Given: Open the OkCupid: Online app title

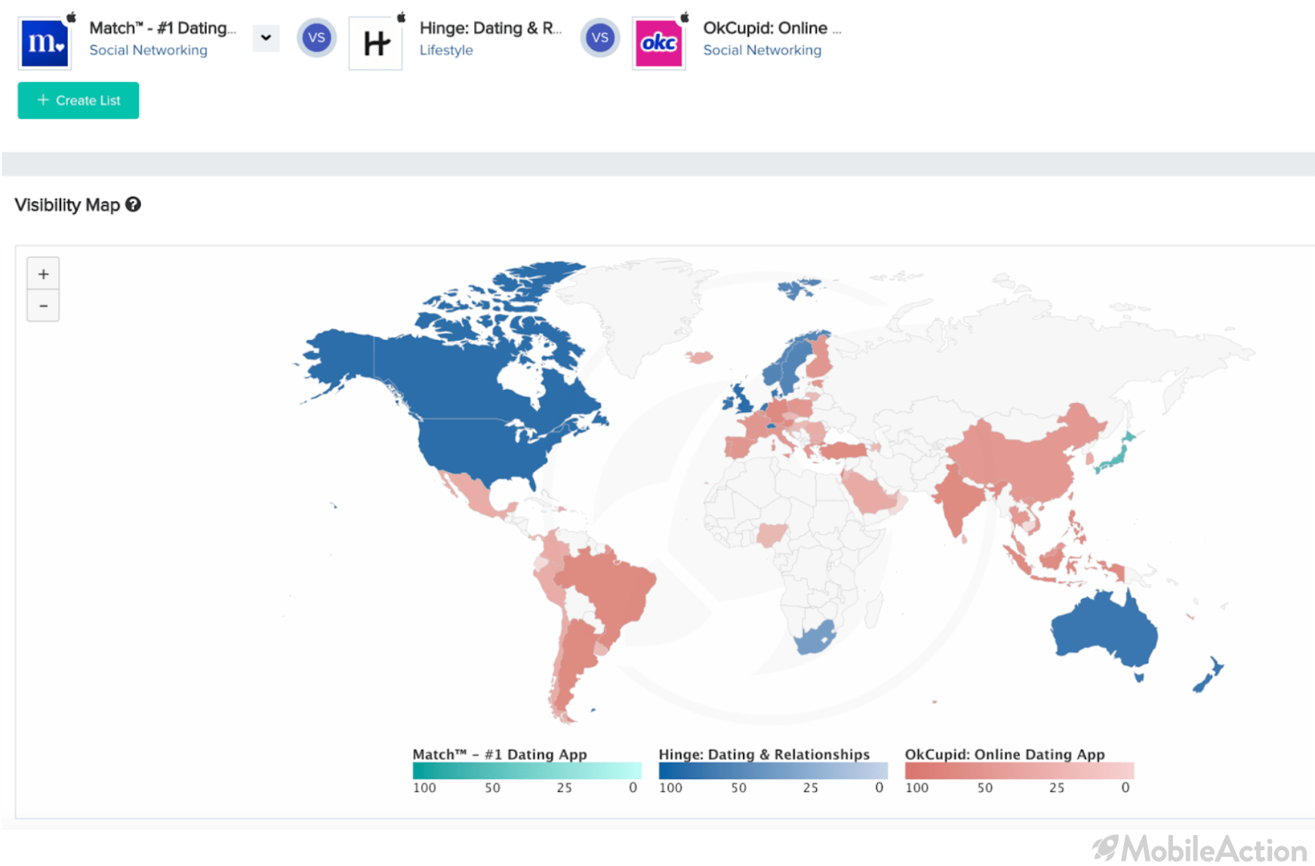Looking at the screenshot, I should [x=771, y=28].
